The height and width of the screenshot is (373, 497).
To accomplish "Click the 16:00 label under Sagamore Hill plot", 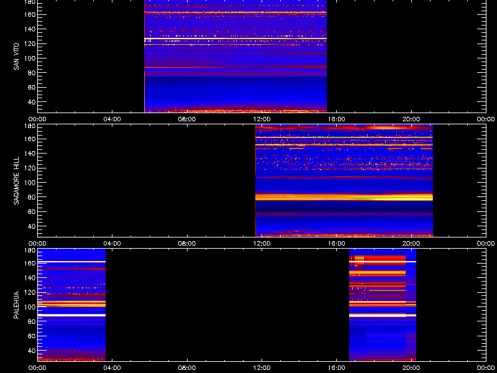I will coord(337,244).
